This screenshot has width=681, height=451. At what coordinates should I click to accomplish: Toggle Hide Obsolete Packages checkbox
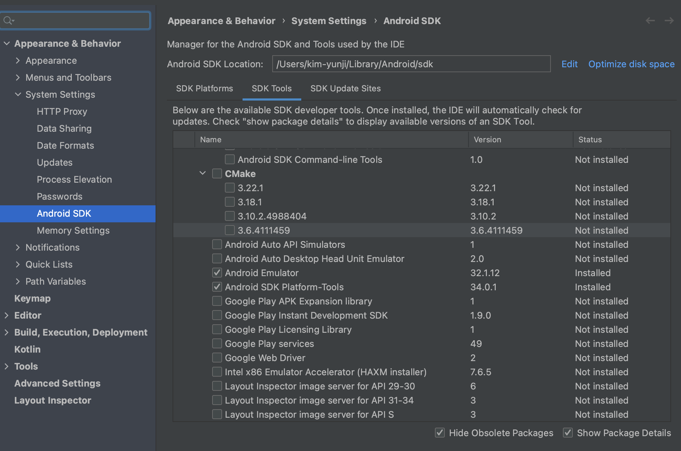pos(440,433)
